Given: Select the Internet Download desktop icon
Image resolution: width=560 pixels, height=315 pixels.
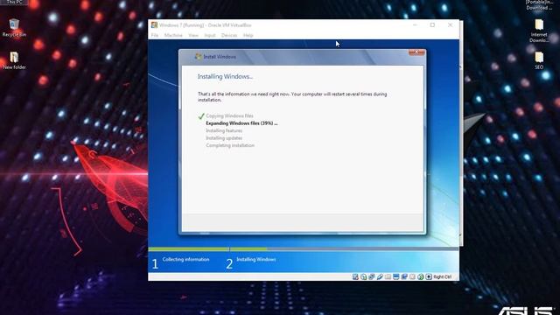Looking at the screenshot, I should tap(539, 31).
